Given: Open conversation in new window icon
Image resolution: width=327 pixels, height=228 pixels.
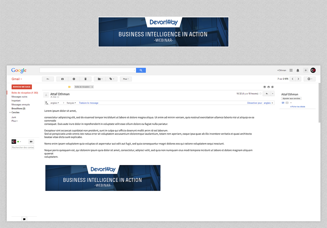Looking at the screenshot, I should pyautogui.click(x=272, y=87).
